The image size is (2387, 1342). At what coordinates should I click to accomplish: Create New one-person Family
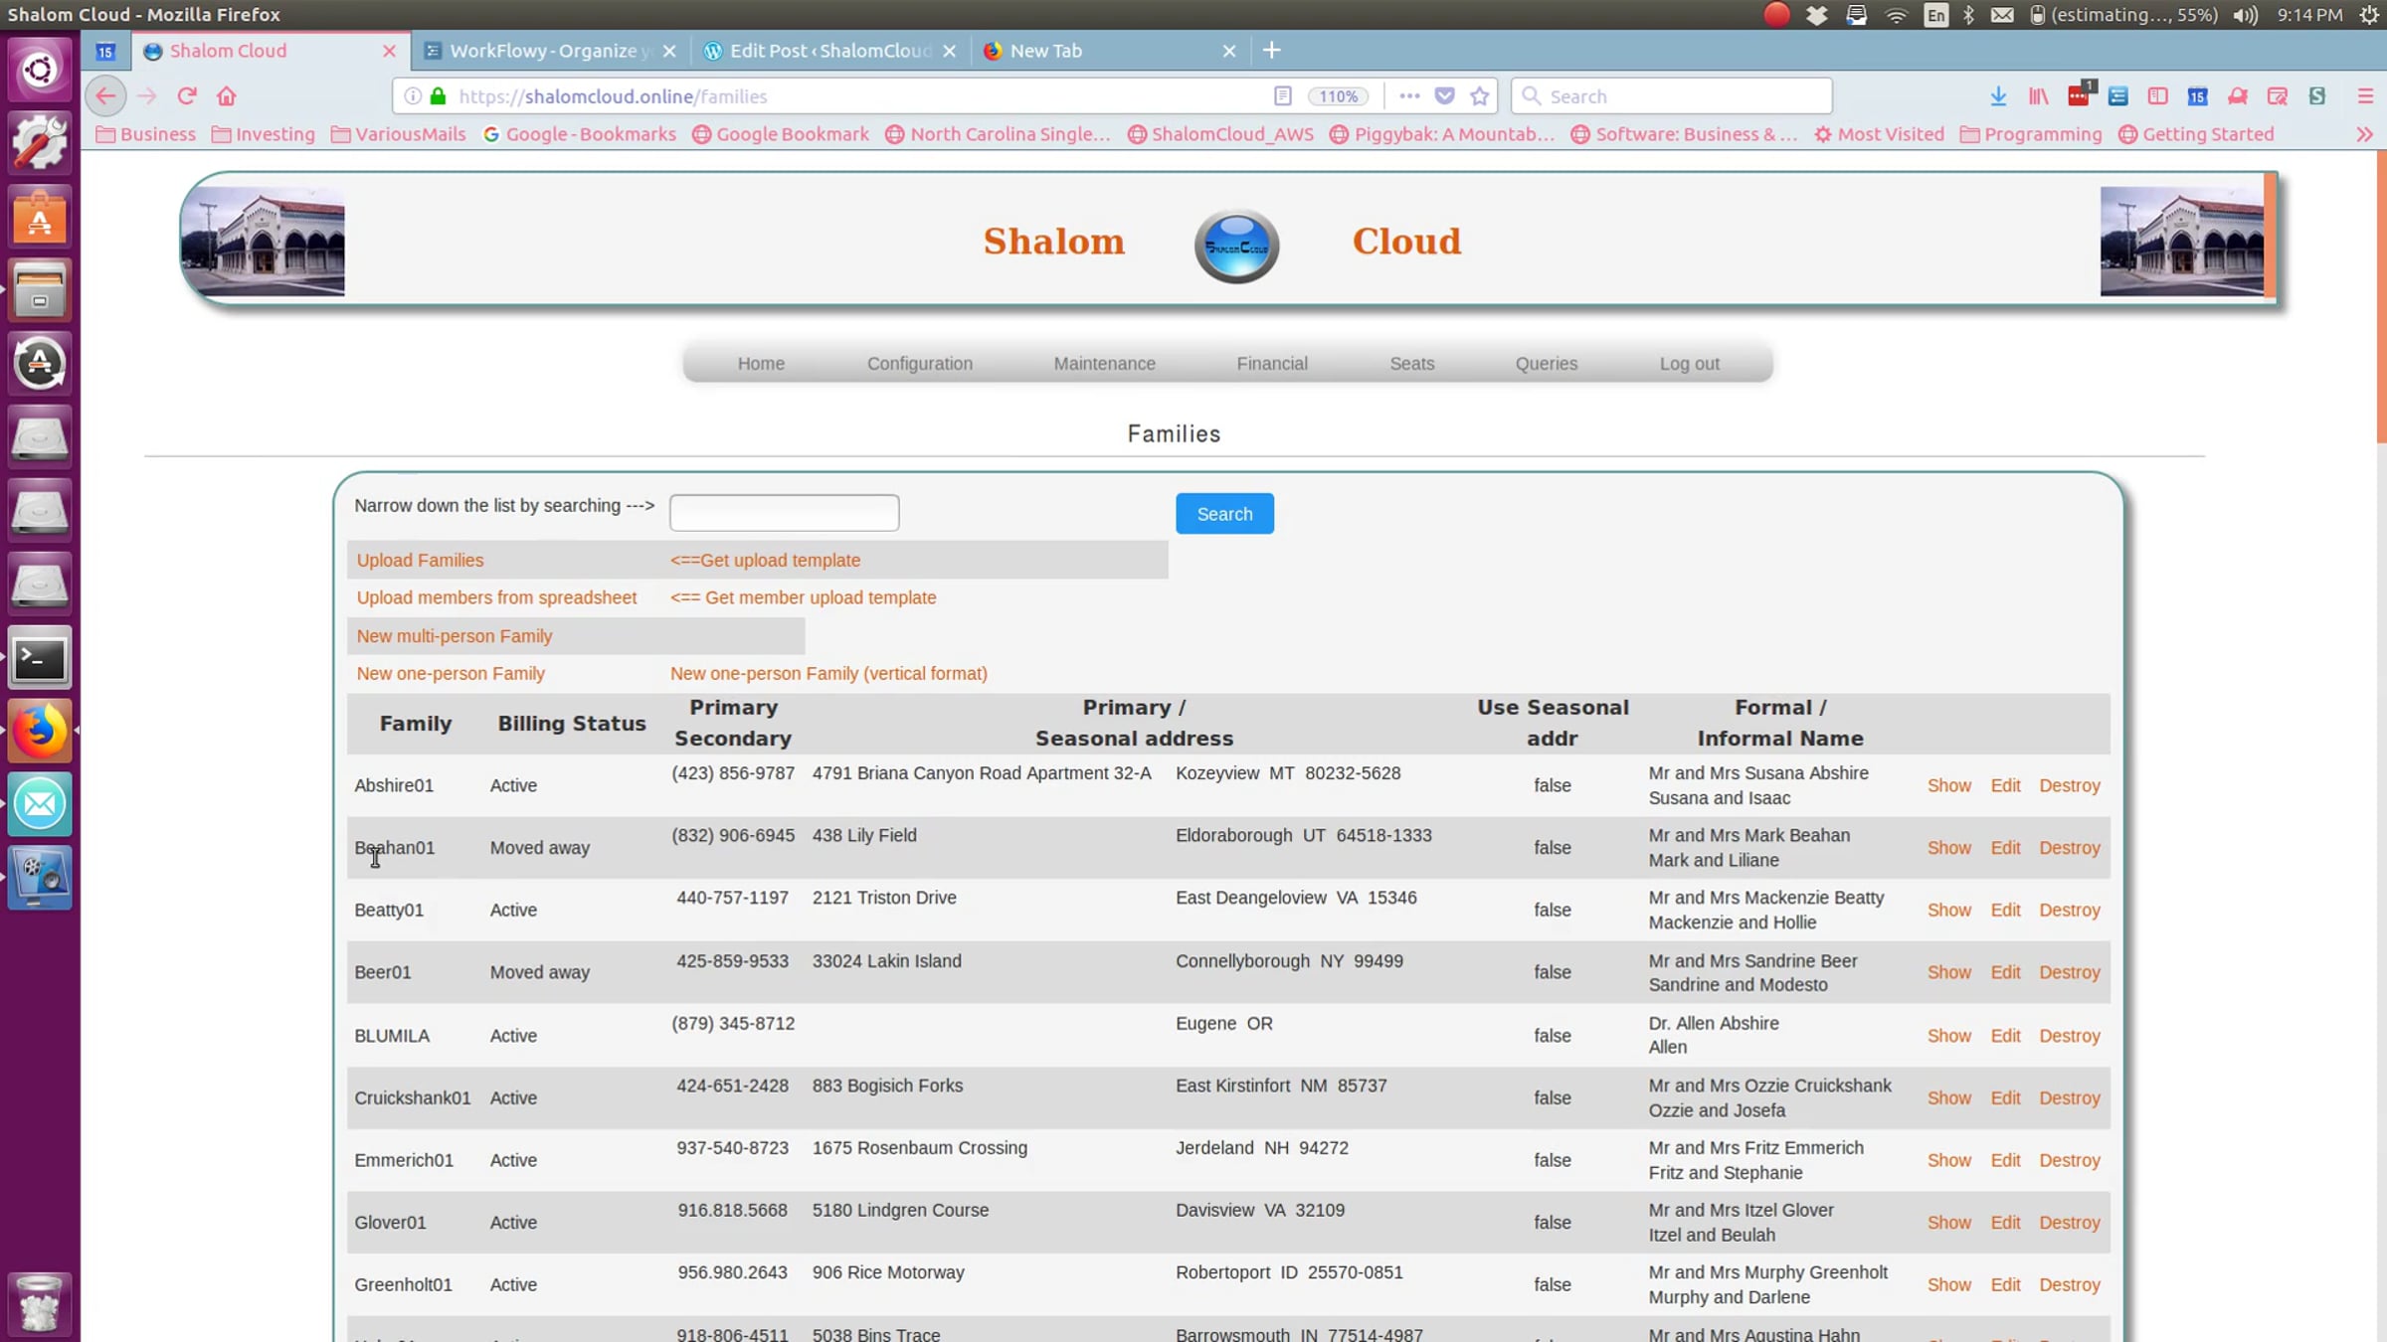pyautogui.click(x=451, y=674)
